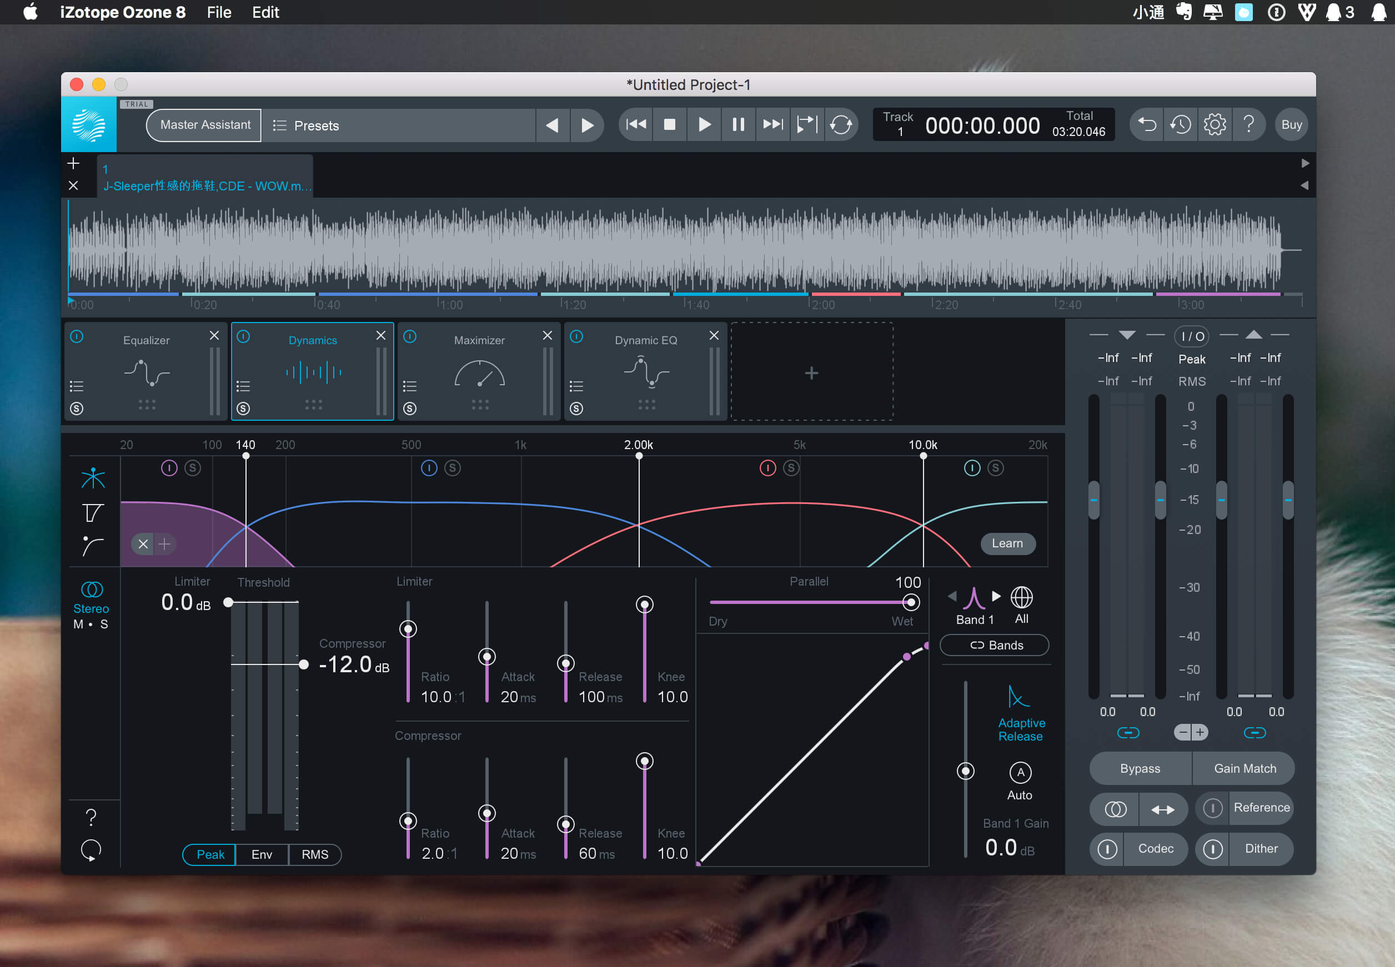Select All bands globe icon
Screen dimensions: 1395x967
click(x=1022, y=597)
